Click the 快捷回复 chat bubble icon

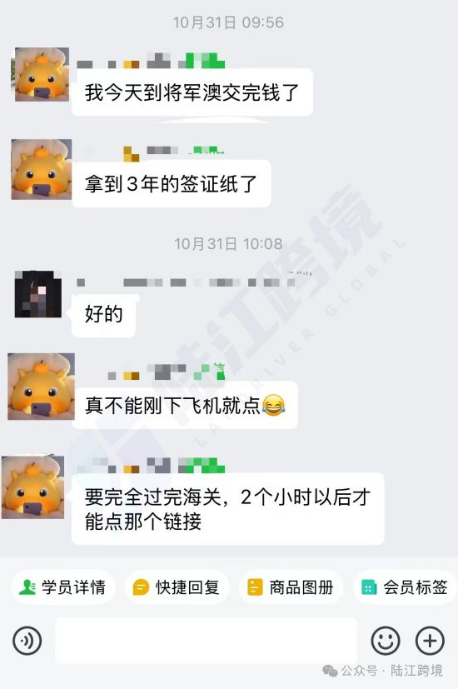(x=141, y=587)
